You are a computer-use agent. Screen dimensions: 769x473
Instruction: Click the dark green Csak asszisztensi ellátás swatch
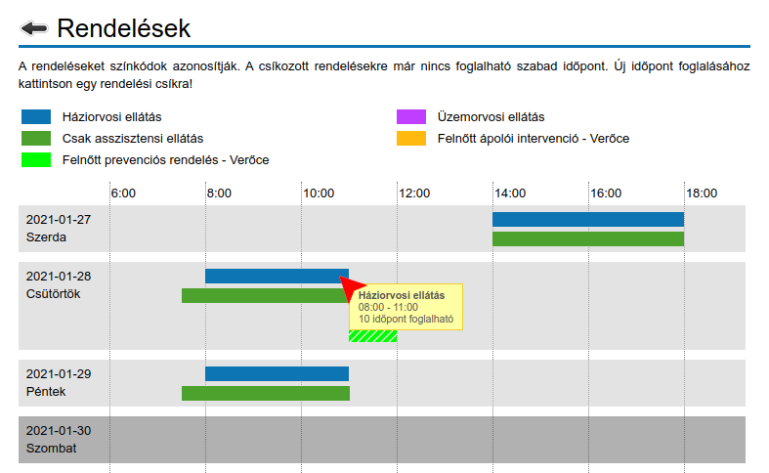click(x=36, y=139)
